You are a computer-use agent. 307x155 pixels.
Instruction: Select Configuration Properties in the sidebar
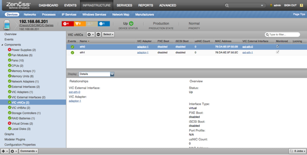click(x=20, y=145)
